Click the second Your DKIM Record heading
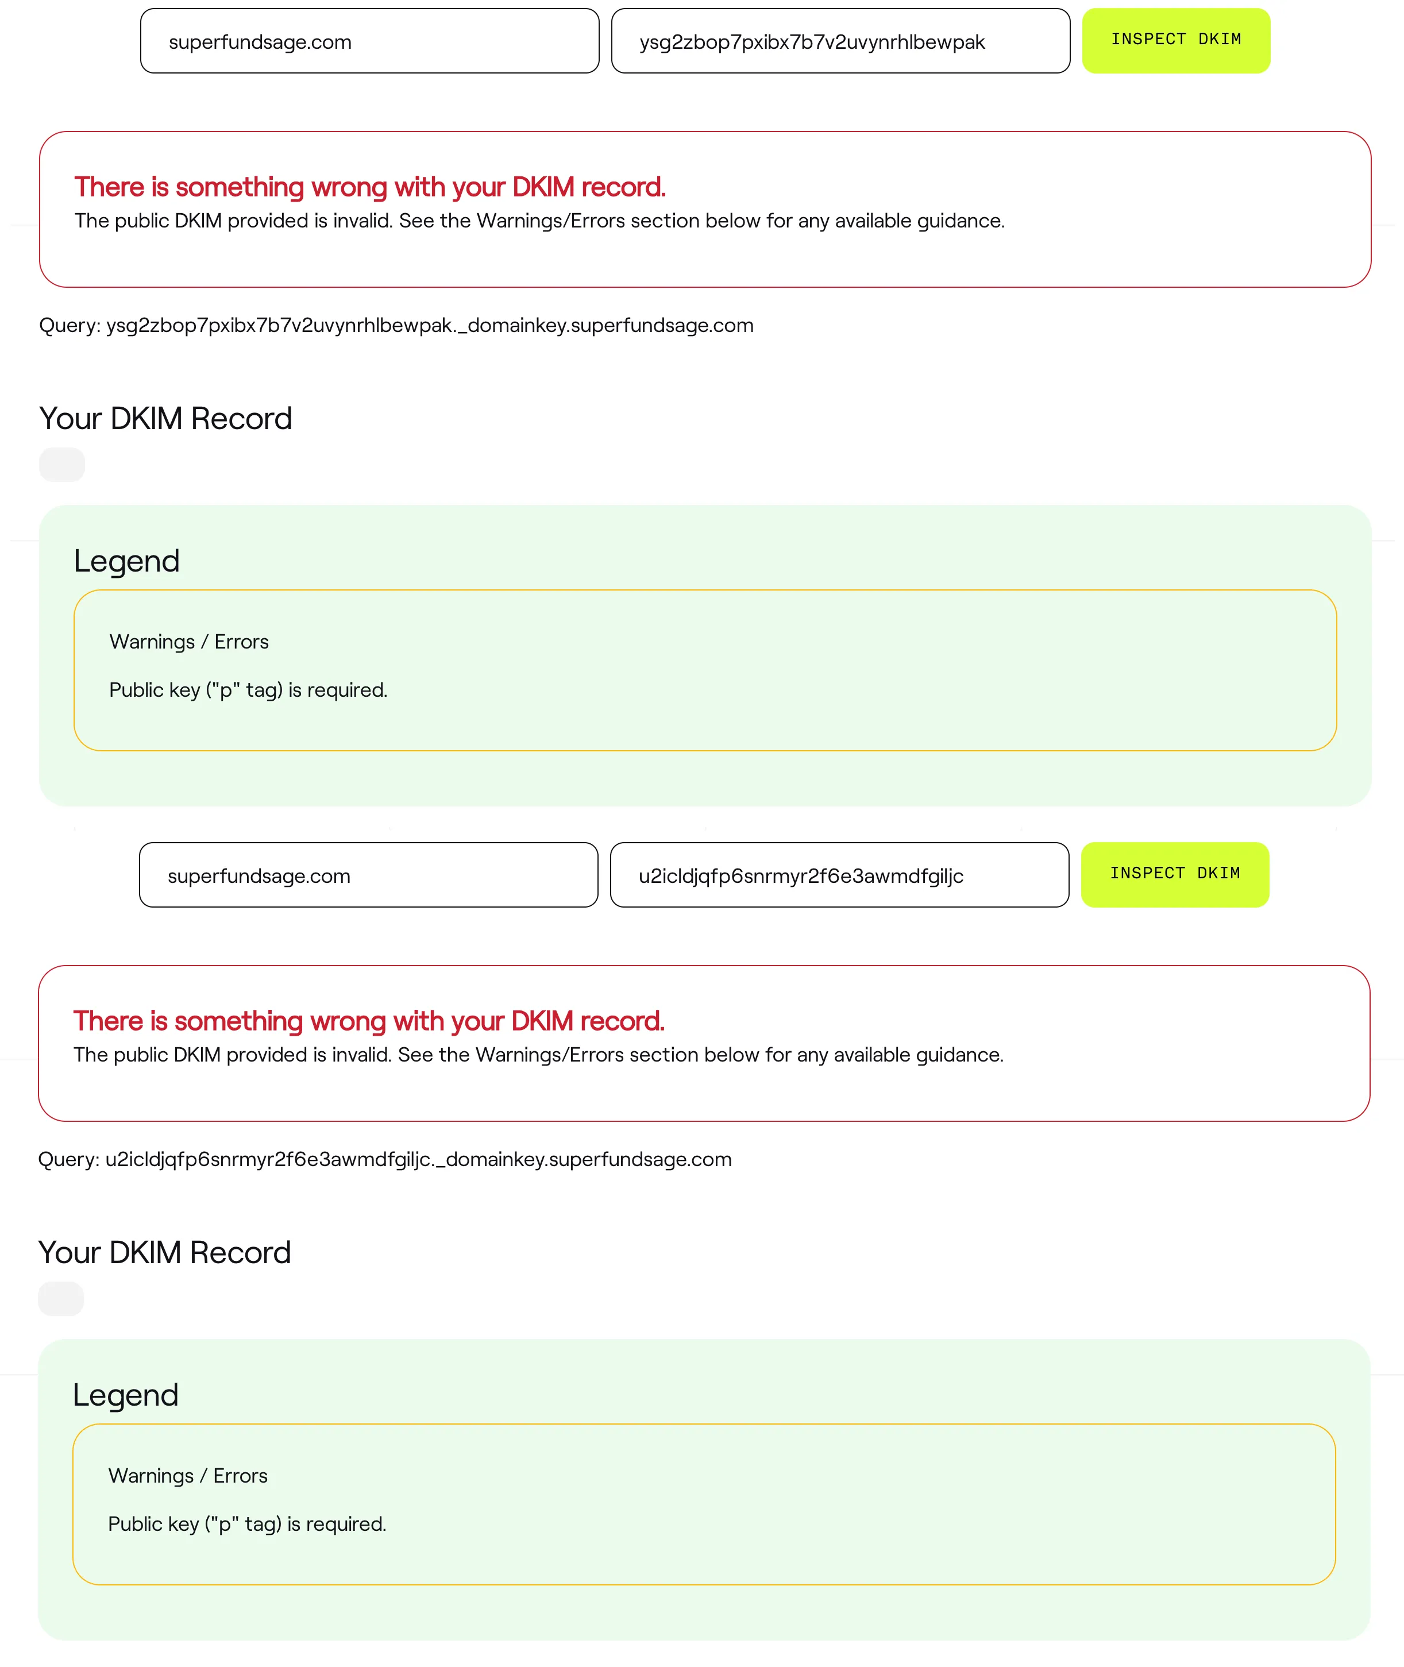 pyautogui.click(x=164, y=1252)
